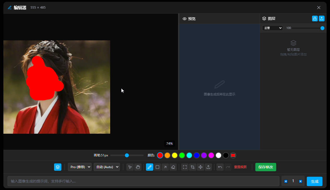This screenshot has width=330, height=190.
Task: Open the Pro (推荐) model dropdown
Action: [80, 167]
